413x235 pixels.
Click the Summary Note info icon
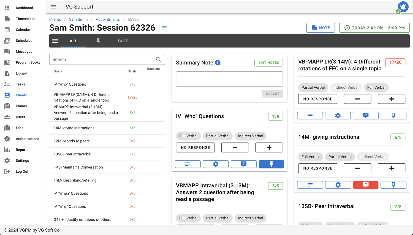pos(218,63)
